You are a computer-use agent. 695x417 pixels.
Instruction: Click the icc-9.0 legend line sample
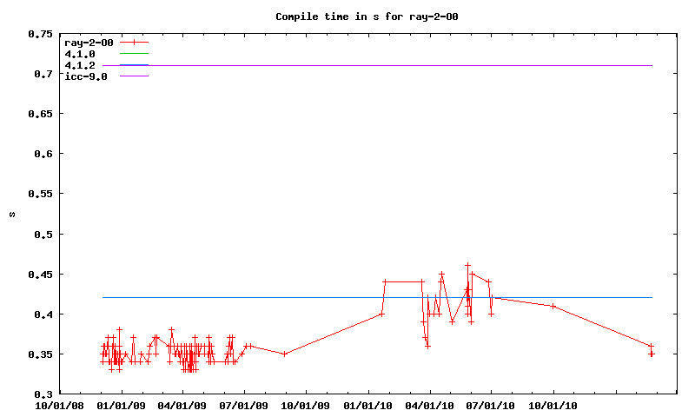pyautogui.click(x=135, y=76)
